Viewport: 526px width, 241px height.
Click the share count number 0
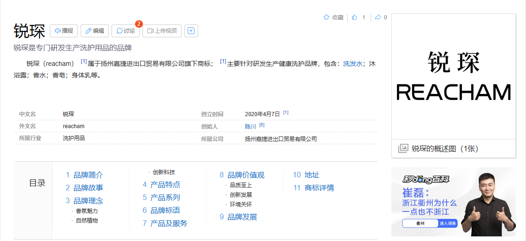[385, 18]
